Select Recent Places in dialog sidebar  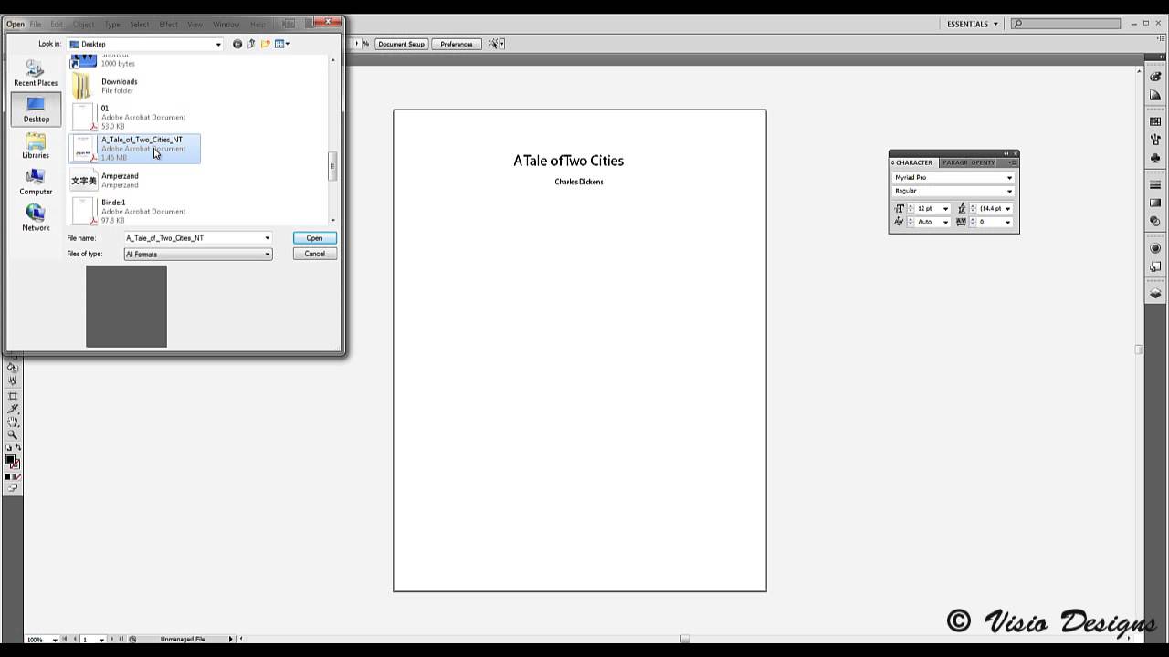36,73
